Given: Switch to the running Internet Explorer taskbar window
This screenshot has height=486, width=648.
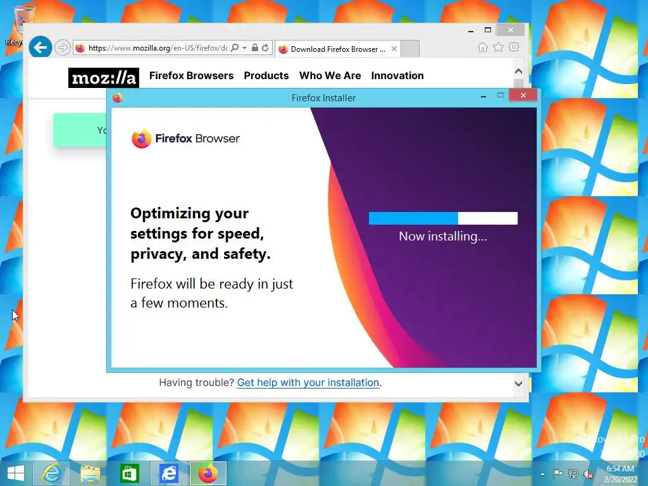Looking at the screenshot, I should pyautogui.click(x=168, y=473).
